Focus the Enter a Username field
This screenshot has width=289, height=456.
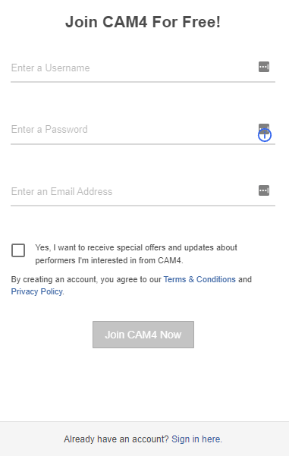point(134,68)
